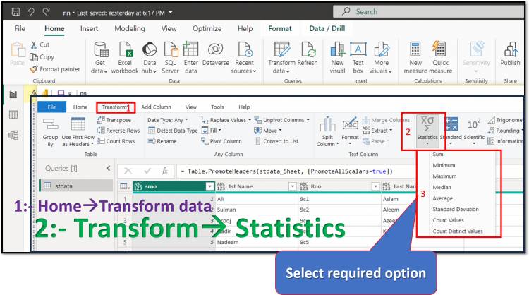Screen dimensions: 529x295
Task: Click the formula bar text
Action: click(x=287, y=171)
